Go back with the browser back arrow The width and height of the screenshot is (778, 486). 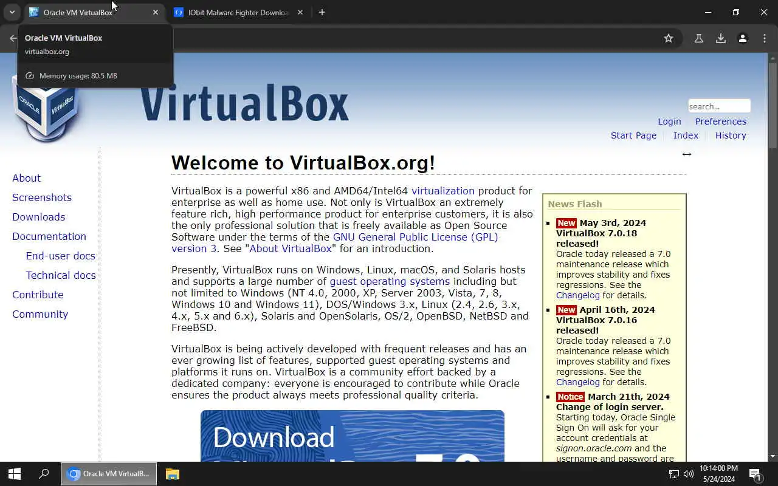click(x=13, y=38)
